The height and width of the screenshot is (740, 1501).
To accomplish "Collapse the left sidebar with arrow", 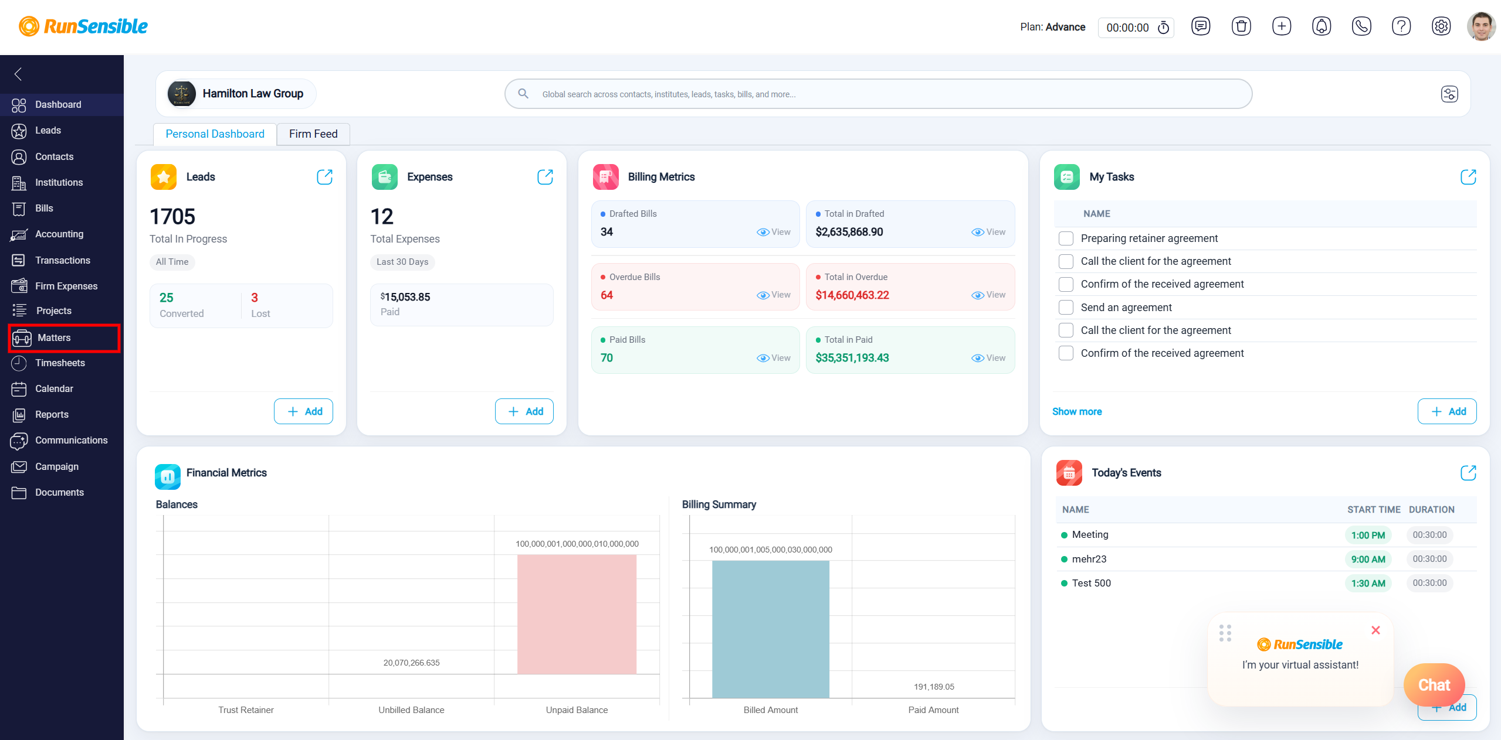I will tap(18, 74).
